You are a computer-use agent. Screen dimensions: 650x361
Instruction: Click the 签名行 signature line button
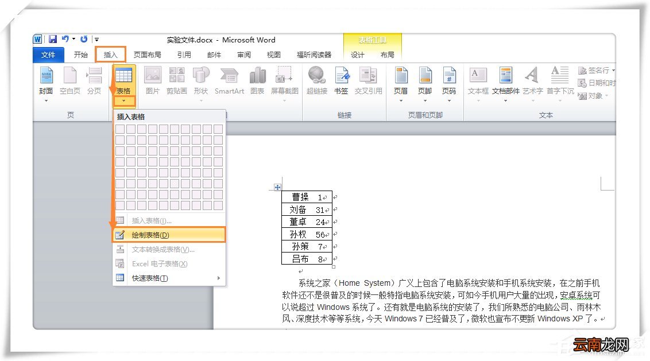pos(597,71)
